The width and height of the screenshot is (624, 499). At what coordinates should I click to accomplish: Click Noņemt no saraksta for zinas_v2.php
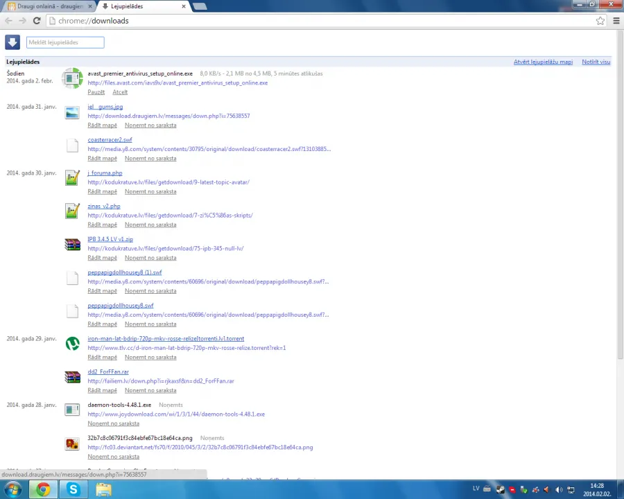pos(150,225)
